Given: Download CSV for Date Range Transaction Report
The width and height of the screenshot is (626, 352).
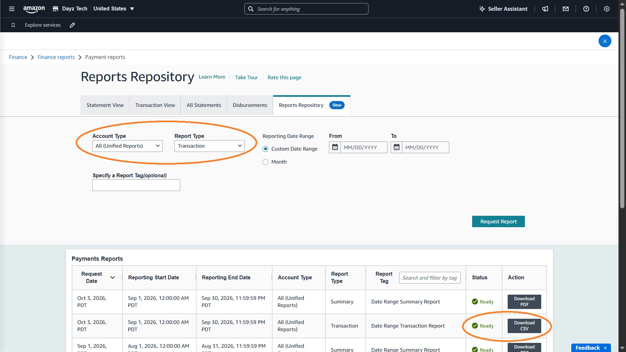Looking at the screenshot, I should 524,326.
